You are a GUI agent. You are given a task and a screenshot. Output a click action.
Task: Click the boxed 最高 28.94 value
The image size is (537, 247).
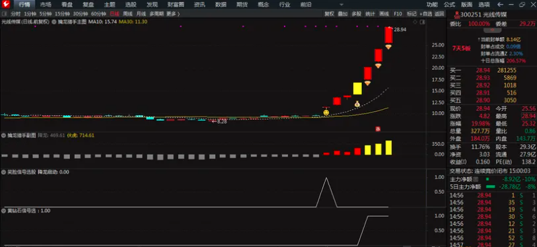(x=529, y=116)
